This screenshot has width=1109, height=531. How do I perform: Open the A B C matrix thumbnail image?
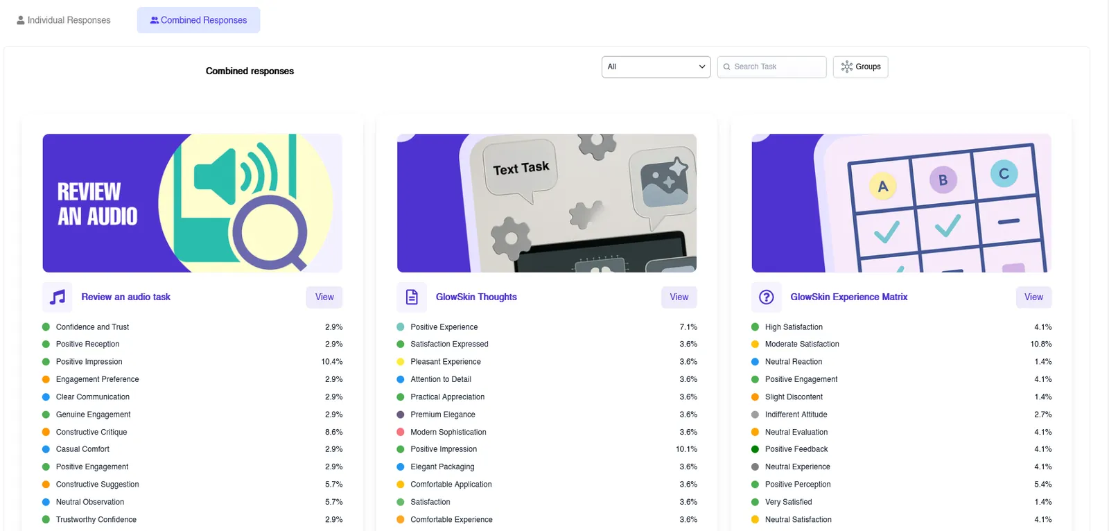point(902,203)
